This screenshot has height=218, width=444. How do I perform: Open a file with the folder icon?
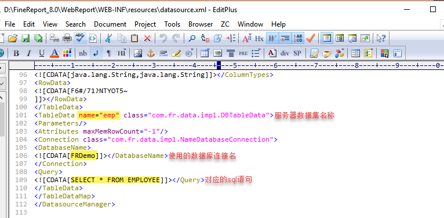[13, 38]
